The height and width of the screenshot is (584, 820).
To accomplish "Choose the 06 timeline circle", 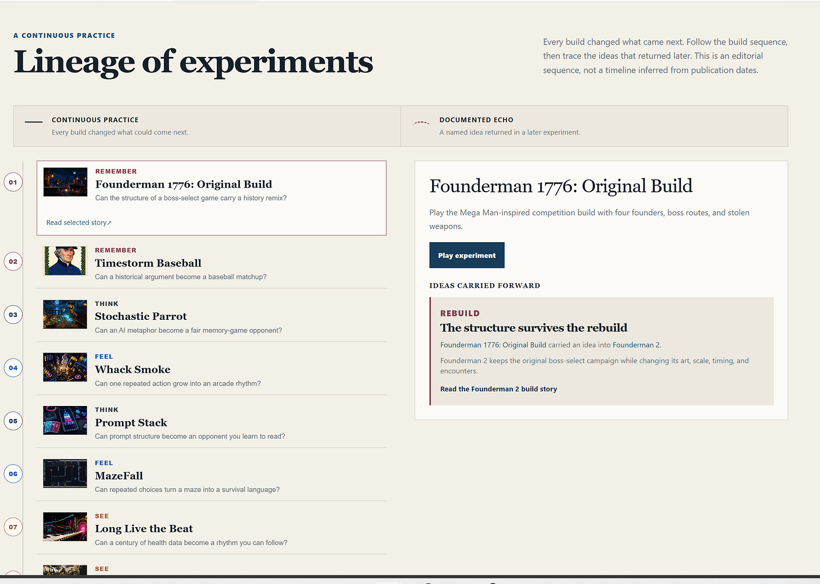I will click(x=13, y=474).
